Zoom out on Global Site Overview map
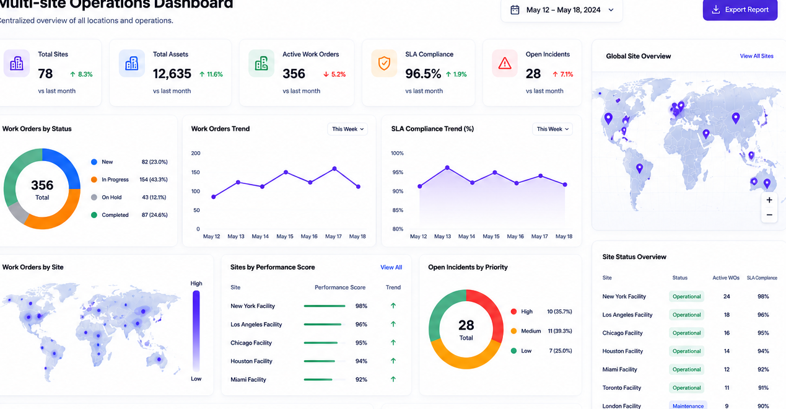 769,215
